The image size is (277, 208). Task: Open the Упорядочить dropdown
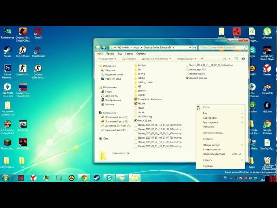107,58
